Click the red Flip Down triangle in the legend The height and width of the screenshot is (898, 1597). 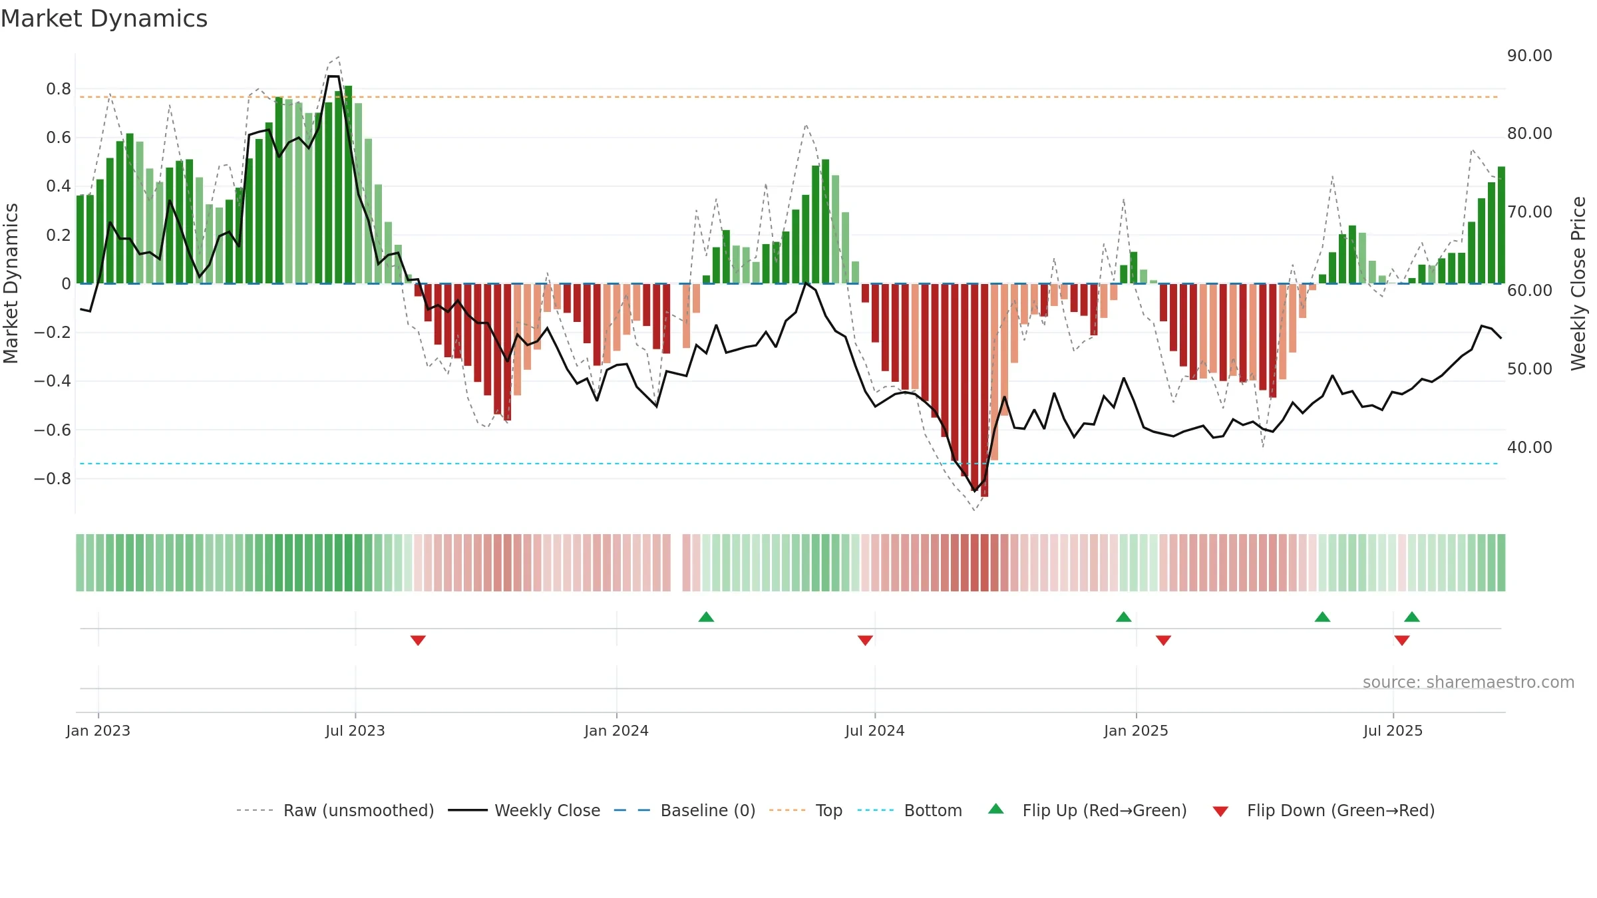(1220, 812)
